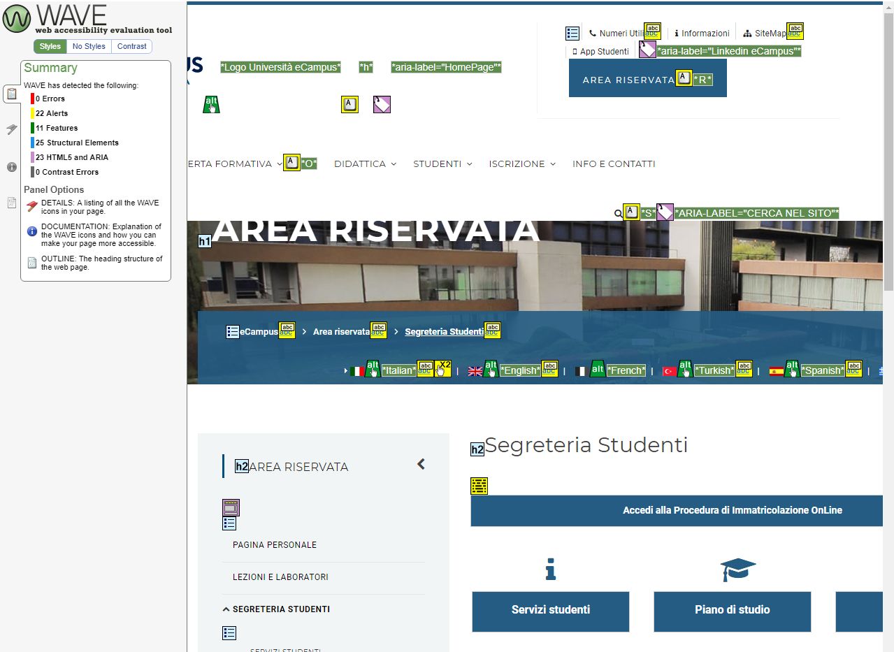The image size is (894, 652).
Task: Click the list icon left of Numeri Utili
Action: tap(572, 33)
